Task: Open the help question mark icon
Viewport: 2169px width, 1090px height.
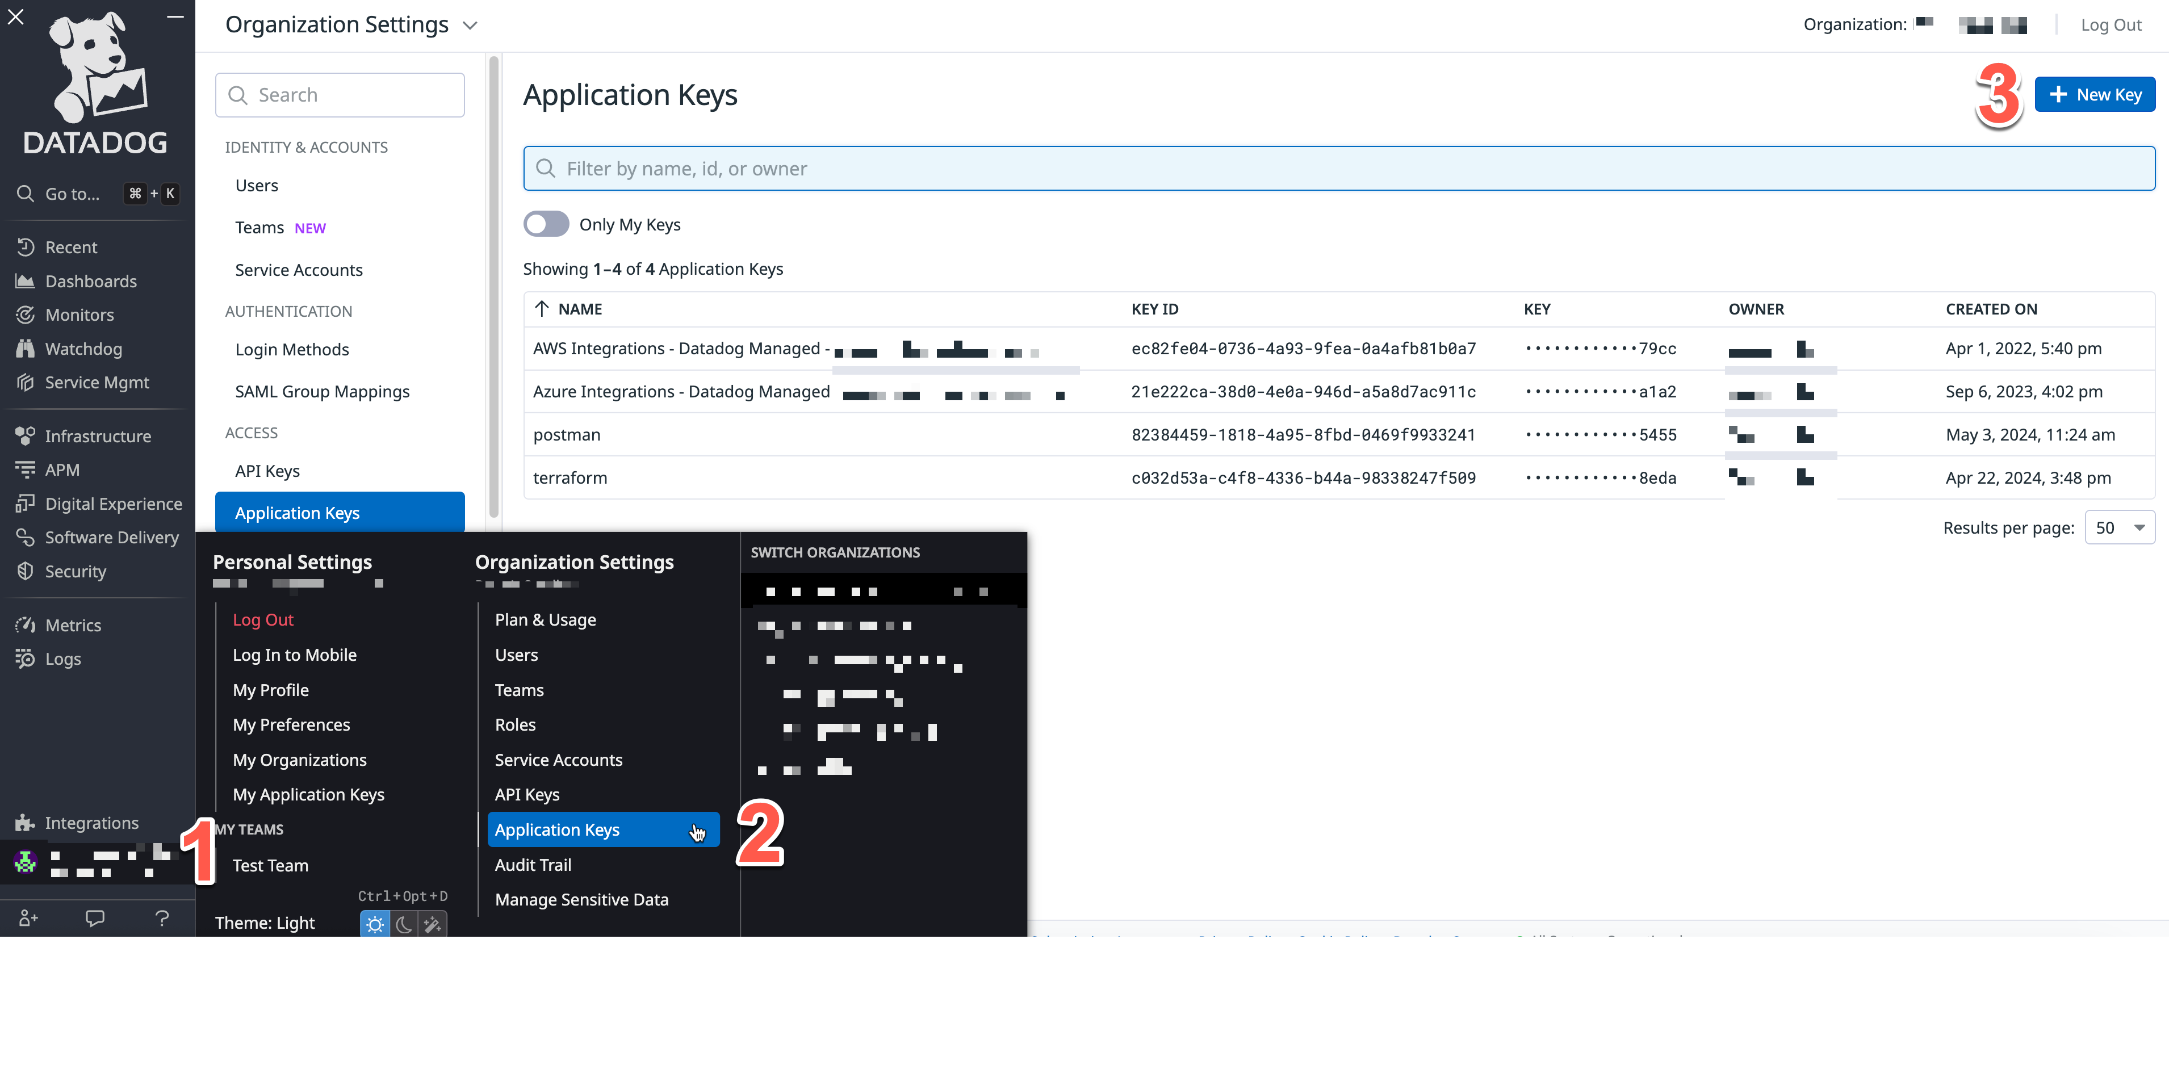Action: 162,917
